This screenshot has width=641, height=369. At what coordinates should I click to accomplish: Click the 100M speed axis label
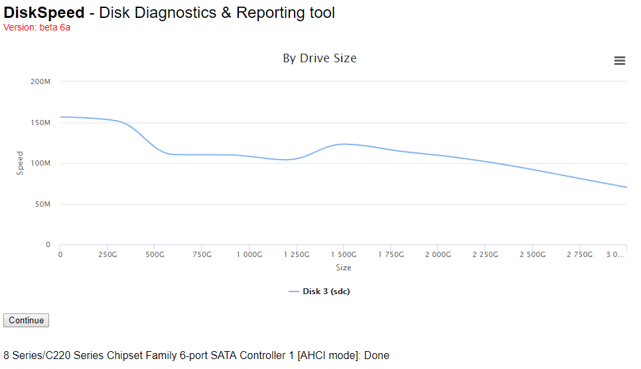pyautogui.click(x=40, y=163)
